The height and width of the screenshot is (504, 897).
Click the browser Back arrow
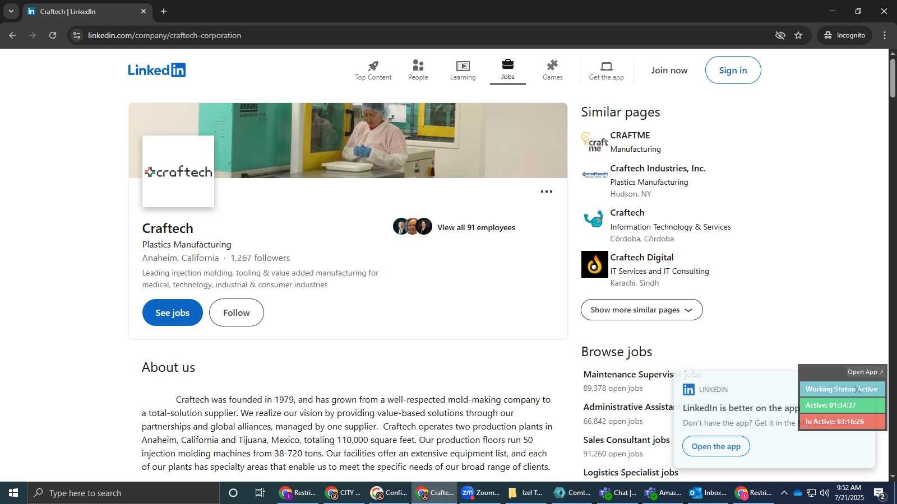coord(12,35)
